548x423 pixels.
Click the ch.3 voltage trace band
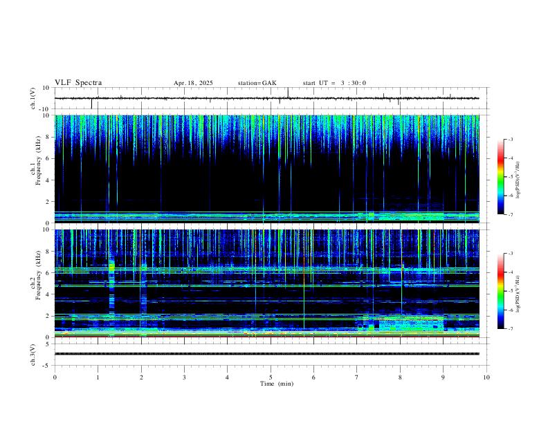point(266,354)
